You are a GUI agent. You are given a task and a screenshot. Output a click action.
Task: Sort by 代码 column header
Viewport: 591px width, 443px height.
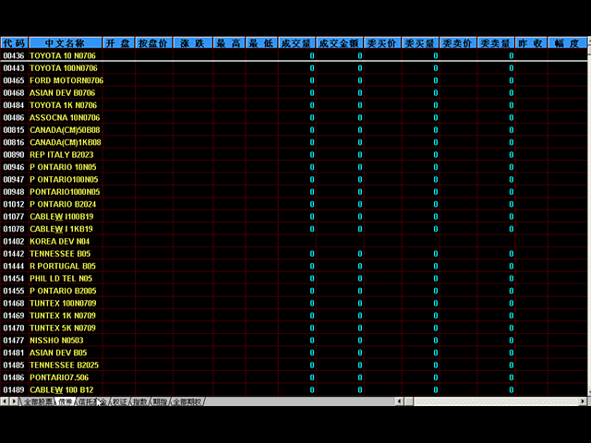[x=15, y=43]
